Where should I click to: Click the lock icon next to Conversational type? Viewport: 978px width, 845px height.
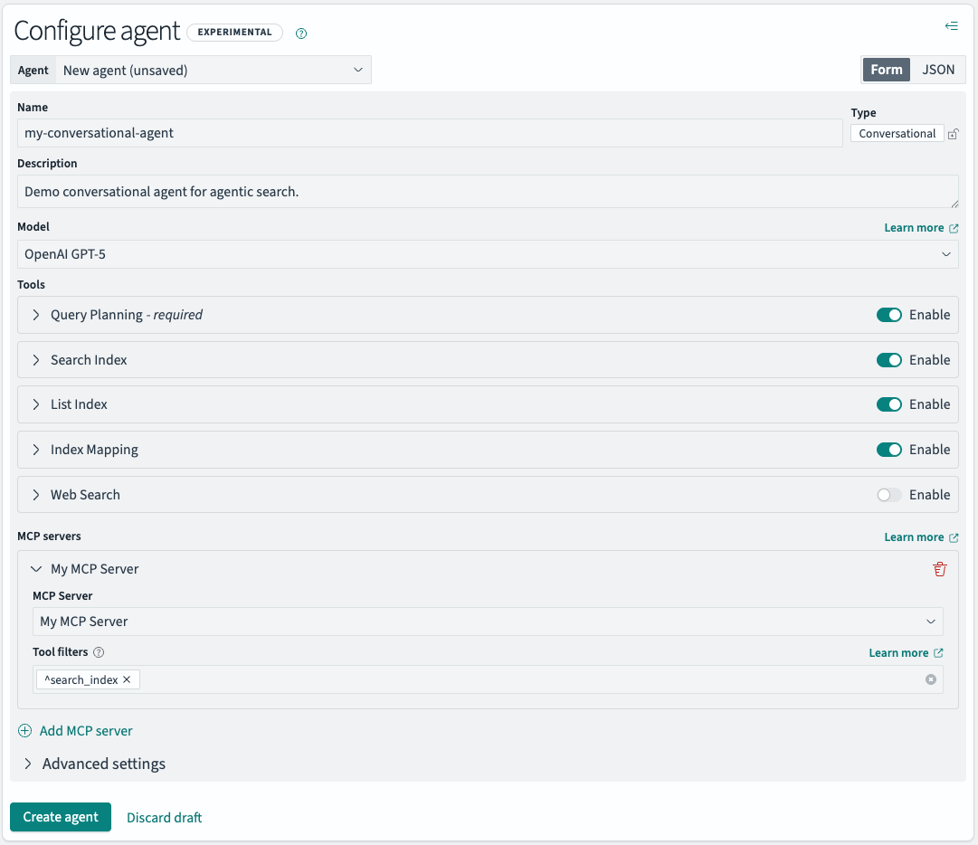[953, 133]
